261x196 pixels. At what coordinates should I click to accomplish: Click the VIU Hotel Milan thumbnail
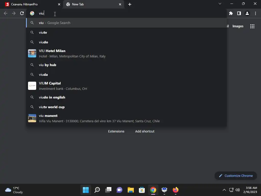pyautogui.click(x=32, y=53)
